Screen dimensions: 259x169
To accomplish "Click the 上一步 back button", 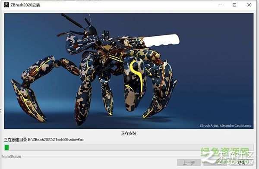I will (x=189, y=163).
